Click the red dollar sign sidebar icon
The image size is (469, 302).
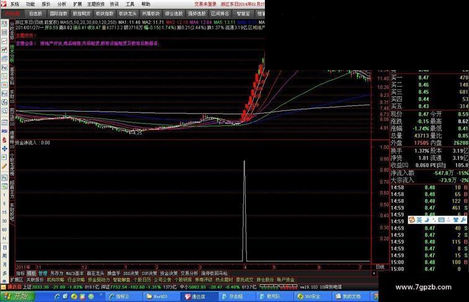(x=4, y=140)
